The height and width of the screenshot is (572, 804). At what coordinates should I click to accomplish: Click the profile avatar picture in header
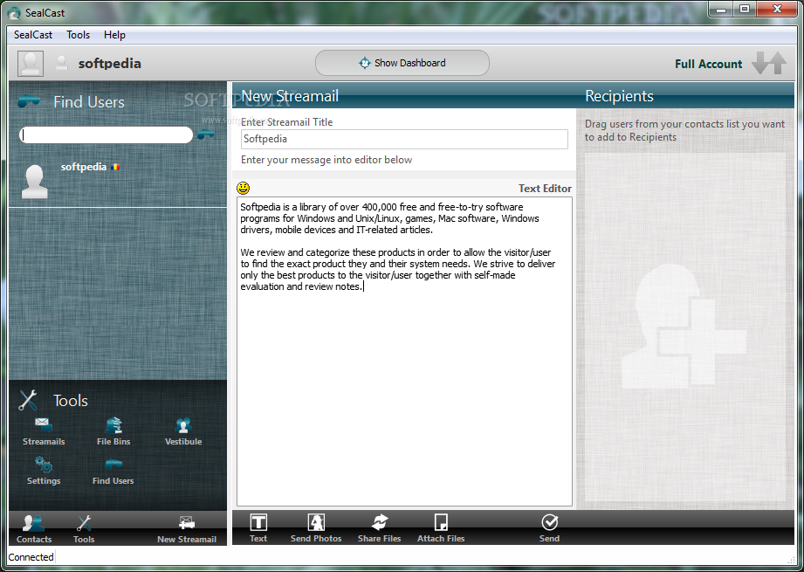[31, 64]
